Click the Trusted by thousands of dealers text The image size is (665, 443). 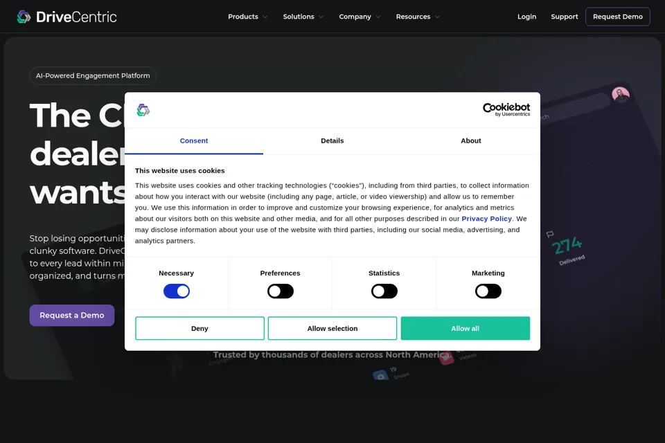(332, 355)
